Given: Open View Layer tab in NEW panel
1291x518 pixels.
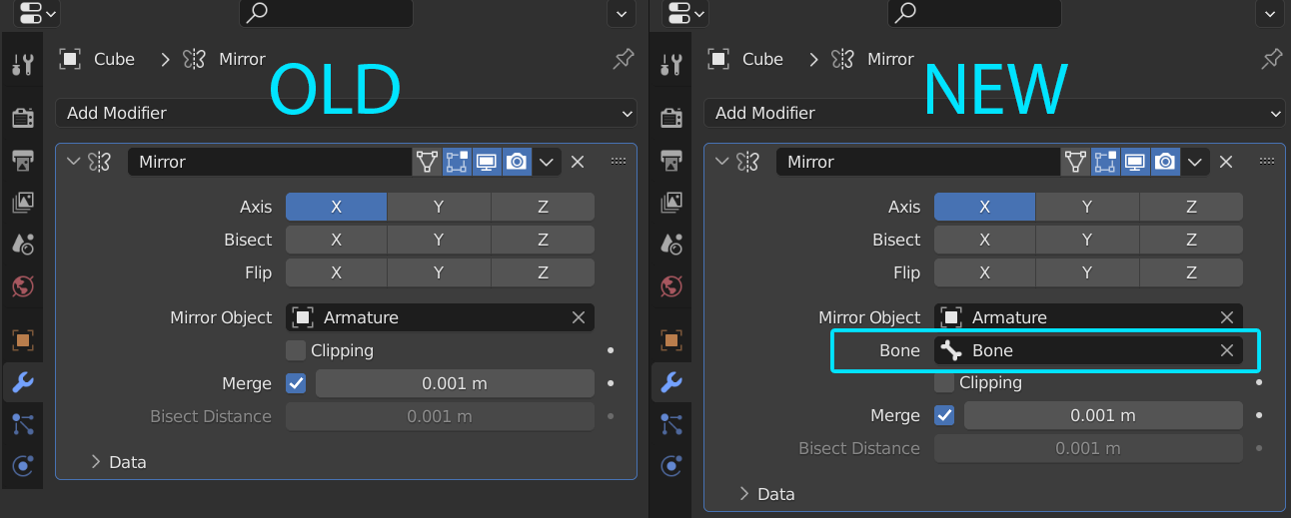Looking at the screenshot, I should pos(671,203).
